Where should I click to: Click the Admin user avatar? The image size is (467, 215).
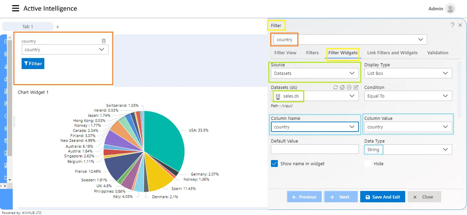(x=450, y=9)
